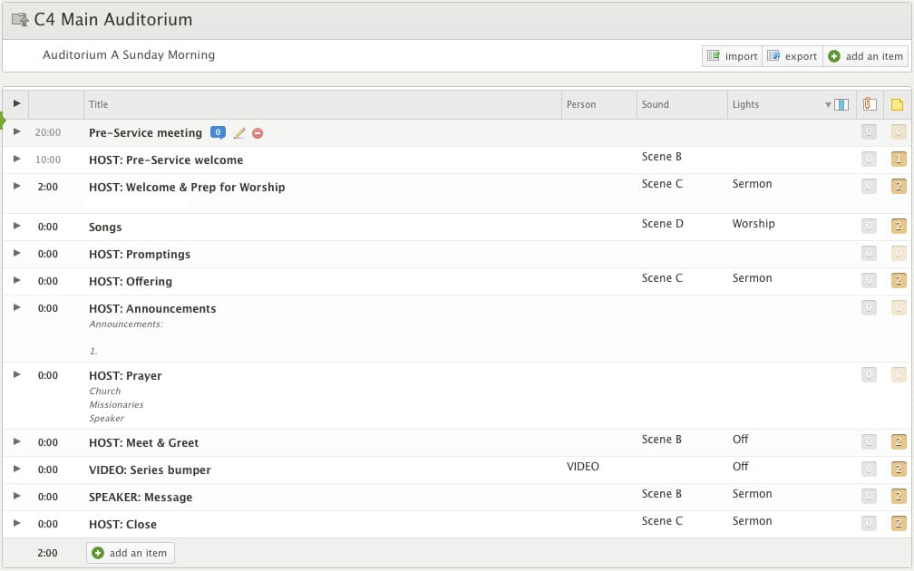Click bottom add an item button
This screenshot has width=914, height=571.
(x=130, y=553)
